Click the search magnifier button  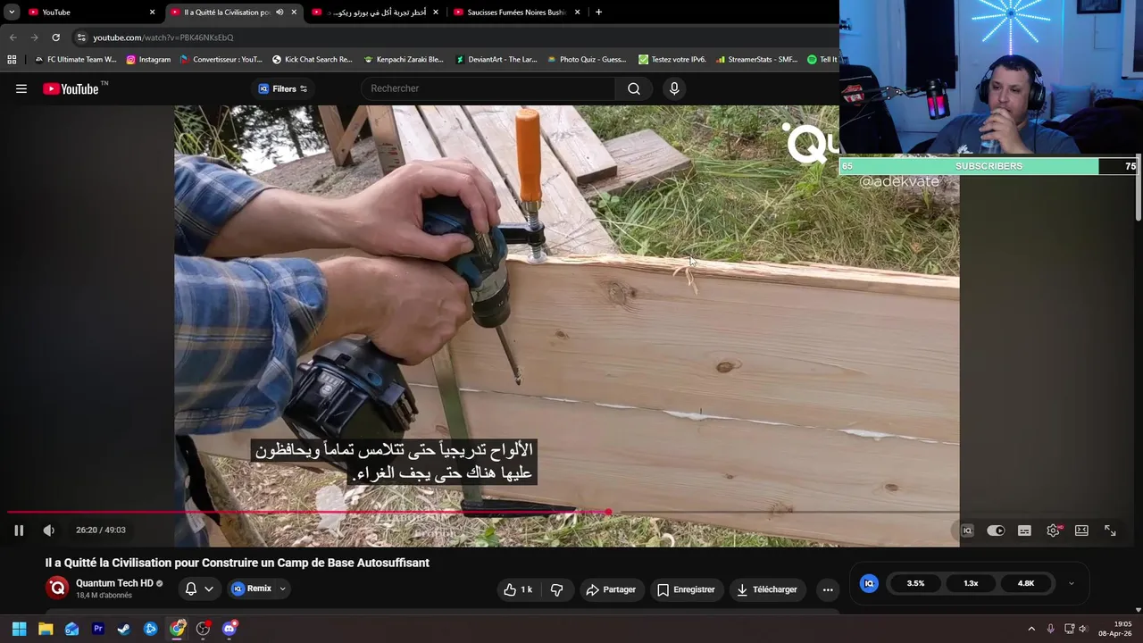[x=634, y=88]
